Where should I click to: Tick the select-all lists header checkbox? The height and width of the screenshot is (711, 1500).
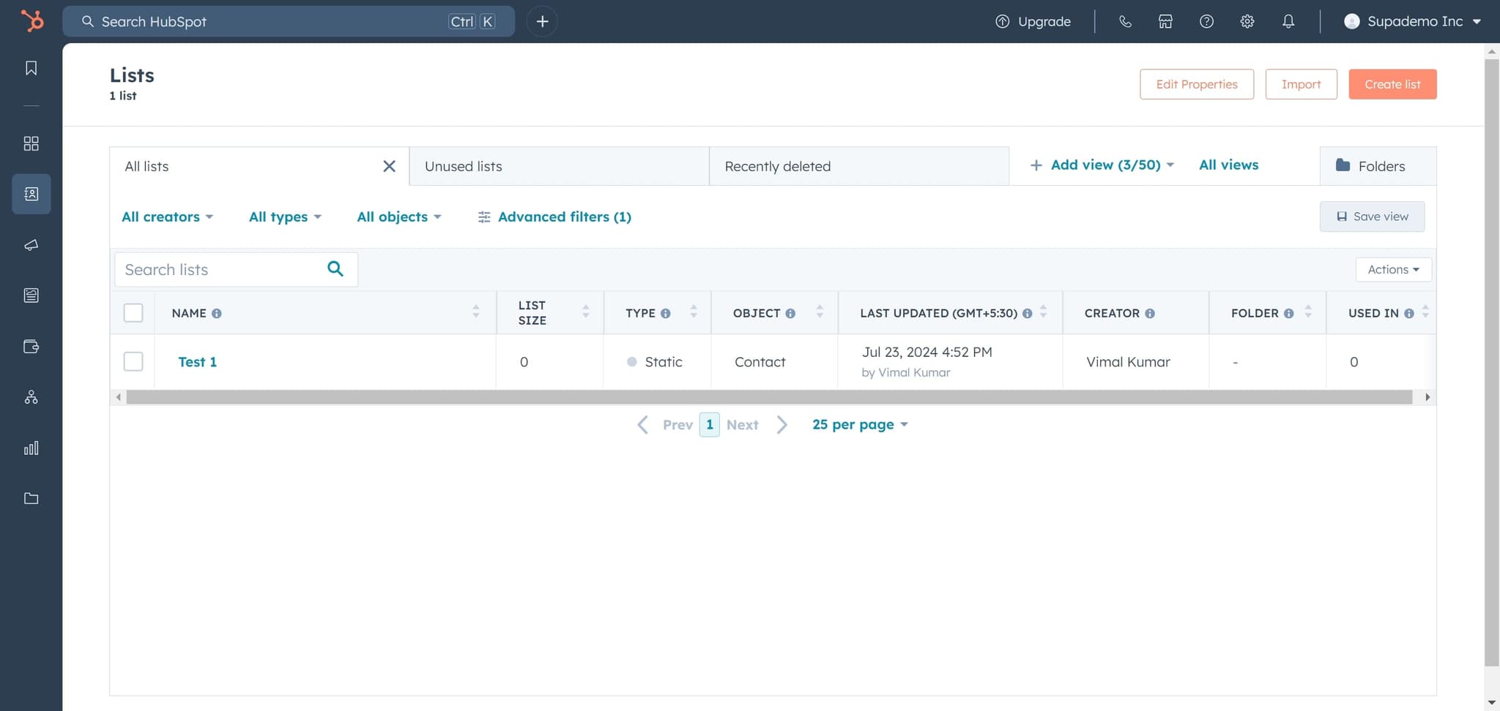(133, 313)
